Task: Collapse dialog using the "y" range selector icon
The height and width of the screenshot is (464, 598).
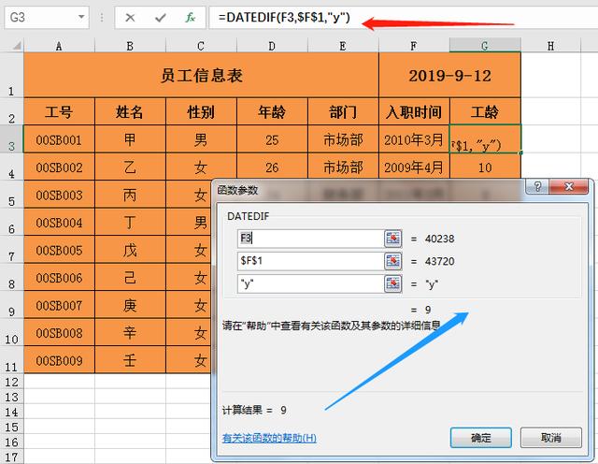Action: point(392,283)
